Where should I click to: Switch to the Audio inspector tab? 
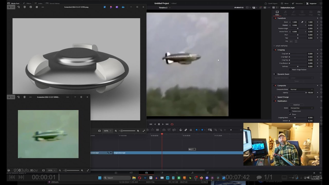[x=285, y=13]
